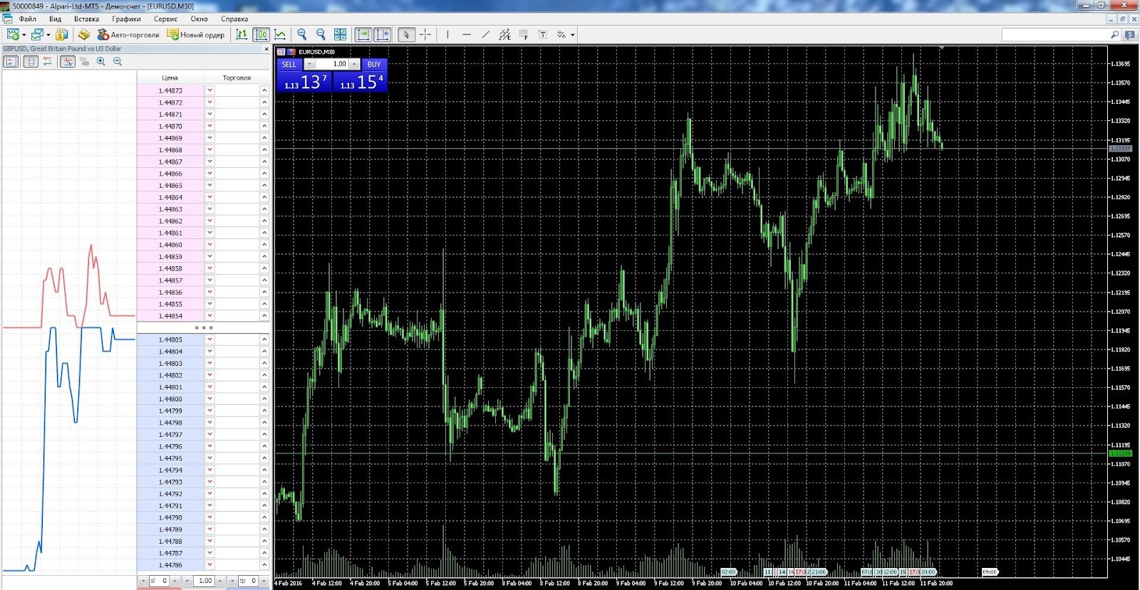1140x590 pixels.
Task: Expand the new chart dropdown arrow
Action: [x=24, y=34]
